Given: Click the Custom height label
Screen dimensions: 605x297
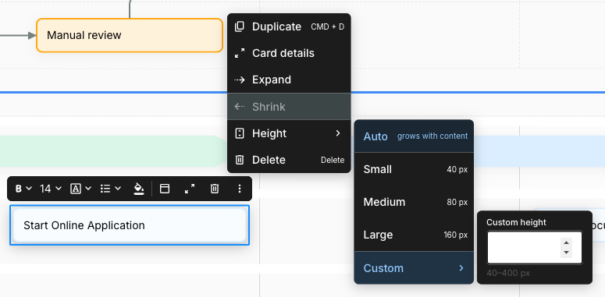Looking at the screenshot, I should point(516,222).
